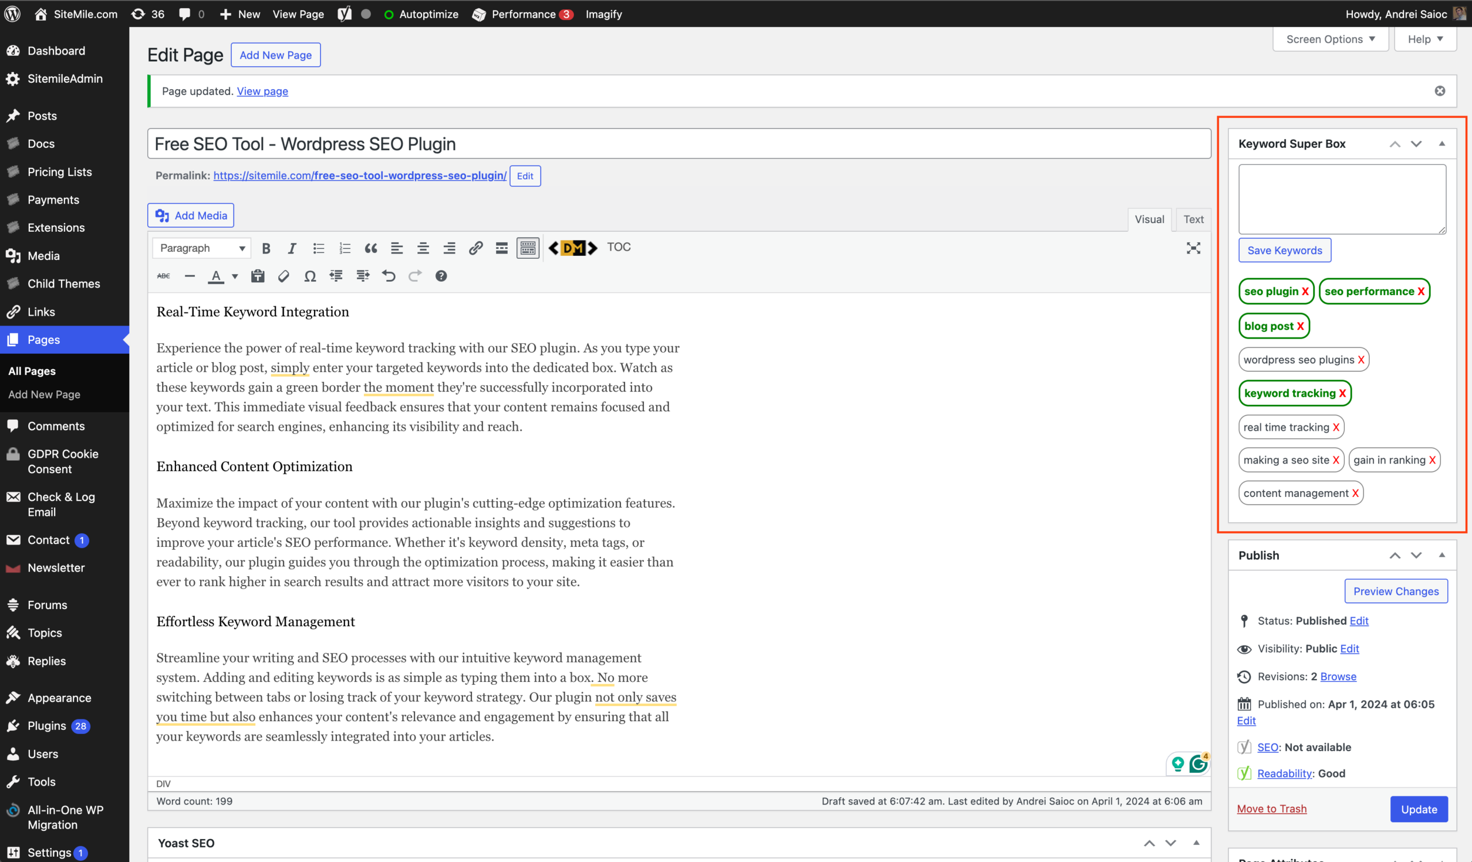Screen dimensions: 1472x862
Task: Switch to the Visual editor tab
Action: coord(1149,219)
